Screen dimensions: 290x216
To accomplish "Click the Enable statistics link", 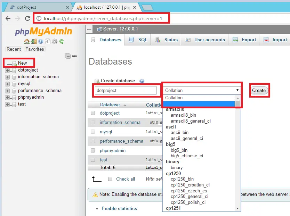I will (119, 208).
